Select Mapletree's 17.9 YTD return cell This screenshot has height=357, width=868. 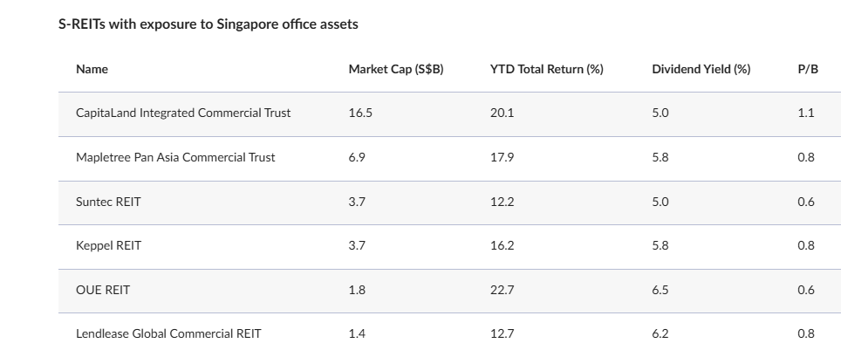pos(502,158)
